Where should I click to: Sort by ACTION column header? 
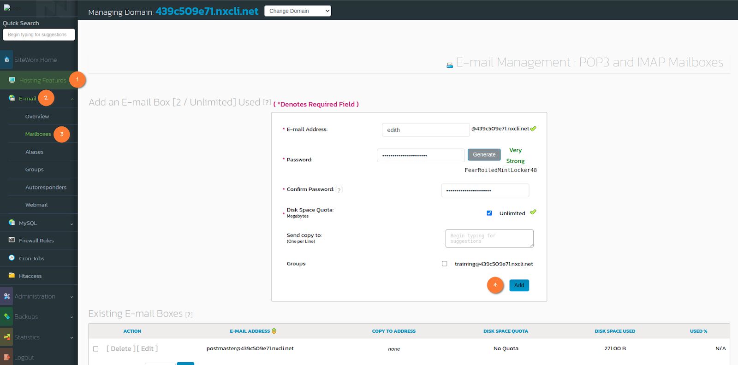(x=132, y=331)
